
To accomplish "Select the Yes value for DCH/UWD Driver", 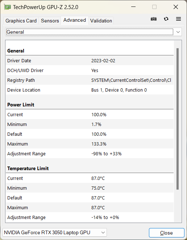I will point(95,71).
